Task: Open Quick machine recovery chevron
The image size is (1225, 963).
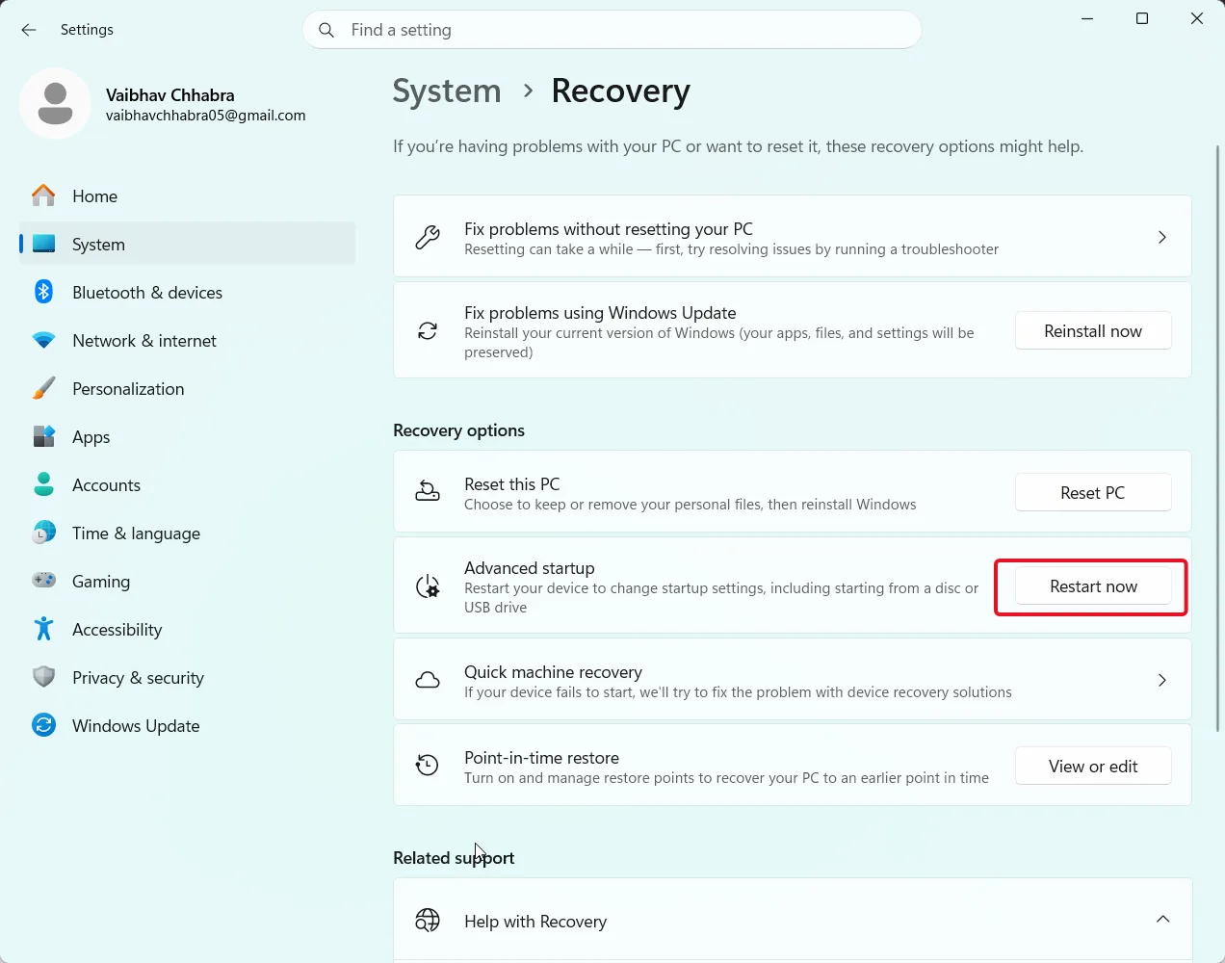Action: click(x=1162, y=680)
